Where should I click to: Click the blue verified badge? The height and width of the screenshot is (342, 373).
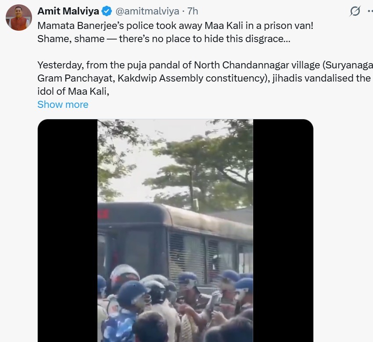pyautogui.click(x=107, y=11)
